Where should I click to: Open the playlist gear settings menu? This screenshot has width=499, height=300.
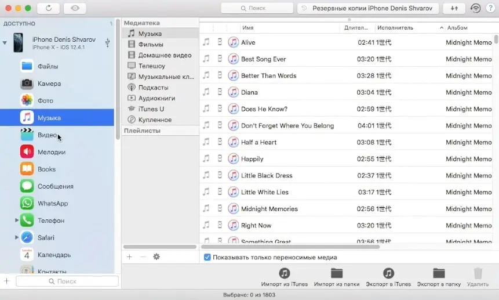tap(156, 256)
